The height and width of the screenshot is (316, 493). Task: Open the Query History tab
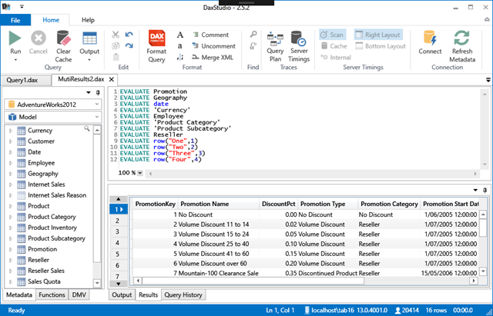pyautogui.click(x=183, y=294)
